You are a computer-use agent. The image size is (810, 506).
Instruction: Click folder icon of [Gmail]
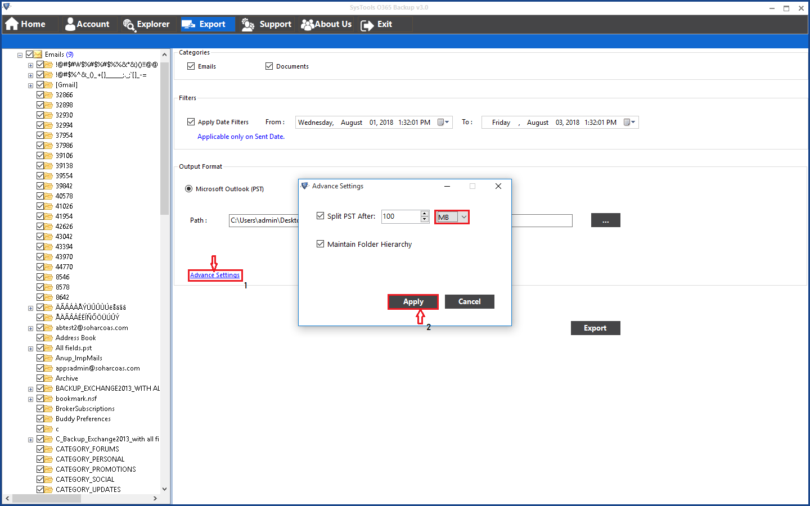click(48, 85)
